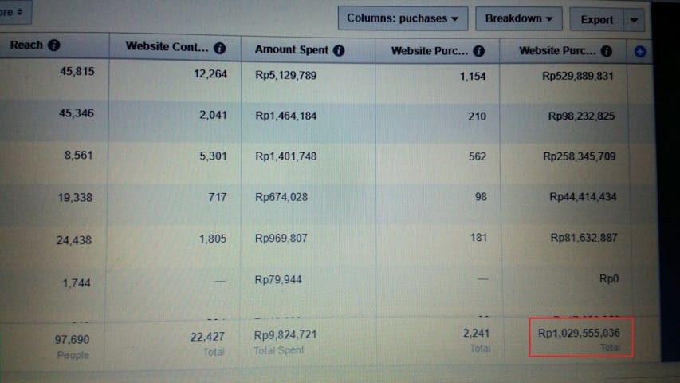The width and height of the screenshot is (680, 383).
Task: Select the Rp529,889,831 purchase value cell
Action: [x=577, y=77]
